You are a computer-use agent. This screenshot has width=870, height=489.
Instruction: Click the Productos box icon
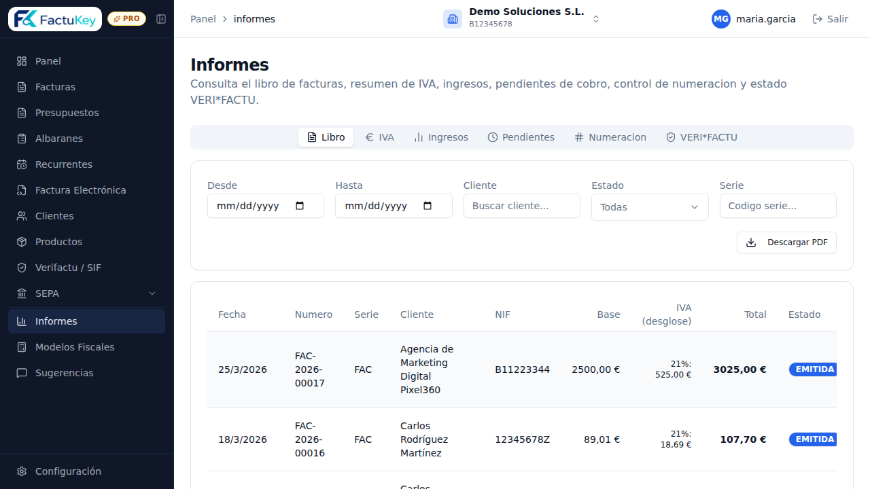22,242
